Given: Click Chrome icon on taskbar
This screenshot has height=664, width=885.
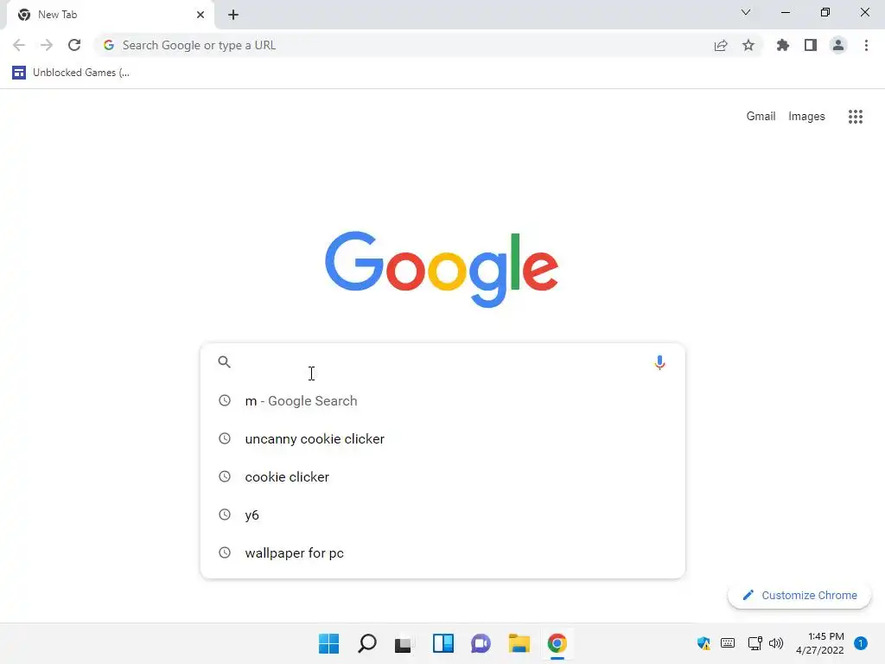Looking at the screenshot, I should (557, 643).
